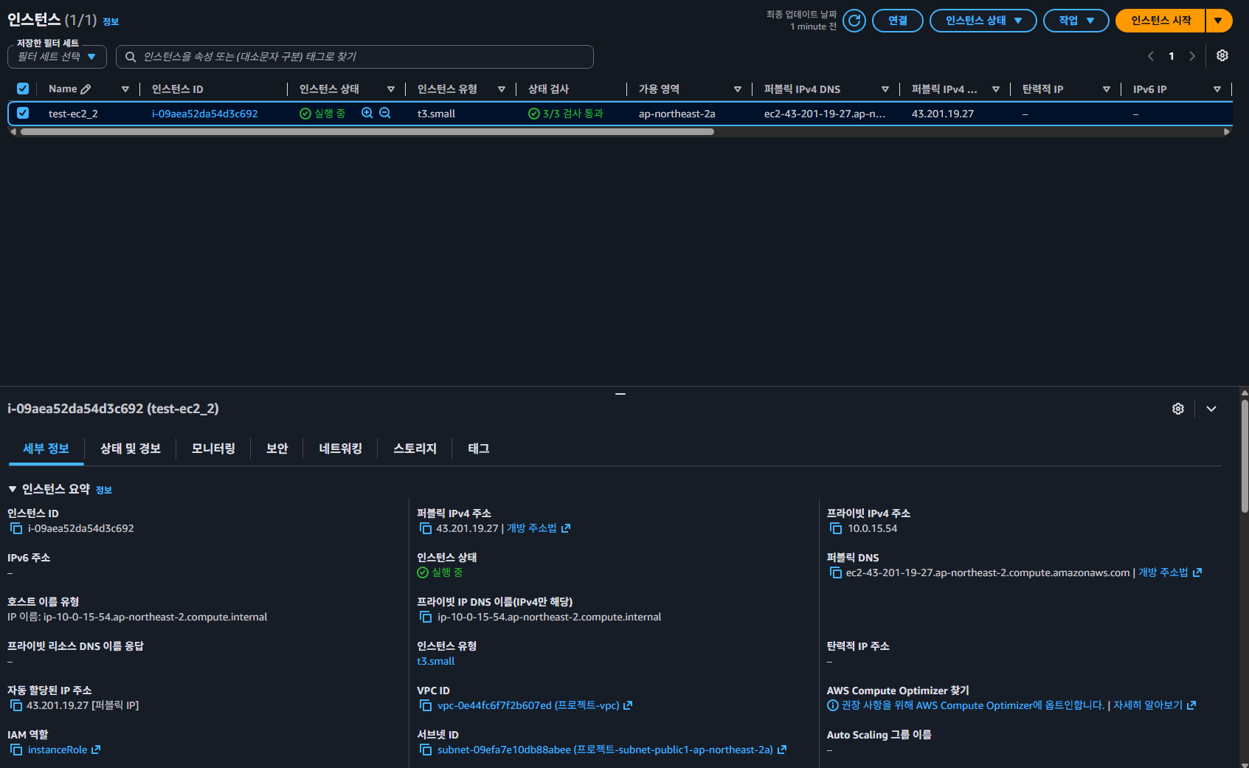Go to next page arrow
Image resolution: width=1249 pixels, height=768 pixels.
pos(1192,56)
